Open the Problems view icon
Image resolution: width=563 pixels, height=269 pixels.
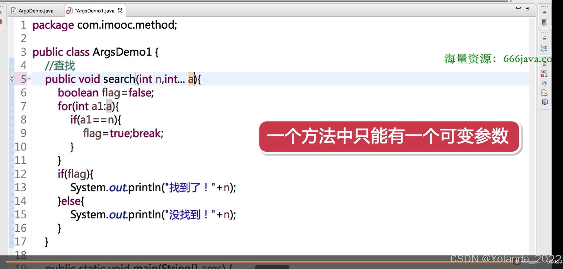point(545,74)
